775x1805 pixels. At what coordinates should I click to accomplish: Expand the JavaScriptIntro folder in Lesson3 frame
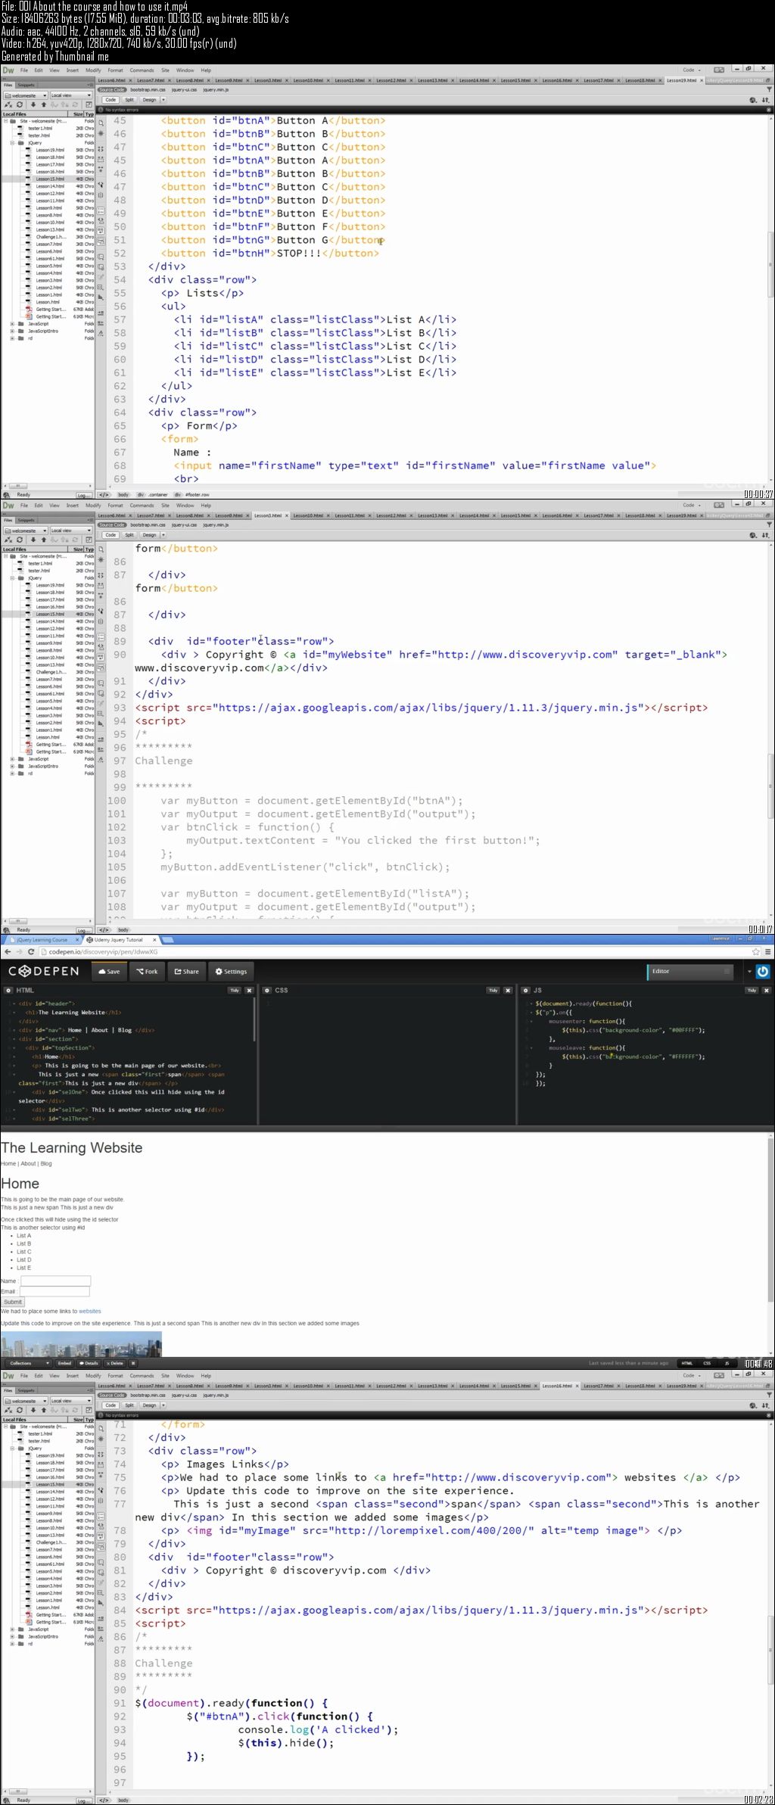[12, 766]
